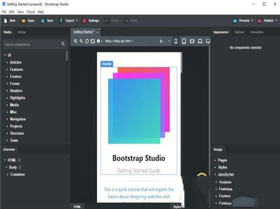Expand the Container node in Overview
This screenshot has height=209, width=280.
coord(7,174)
